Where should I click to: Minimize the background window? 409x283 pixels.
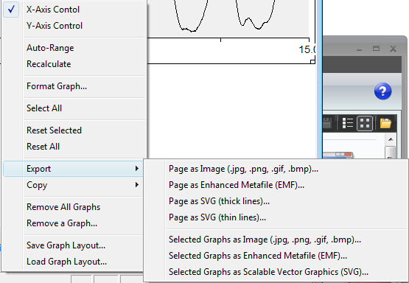coord(359,49)
